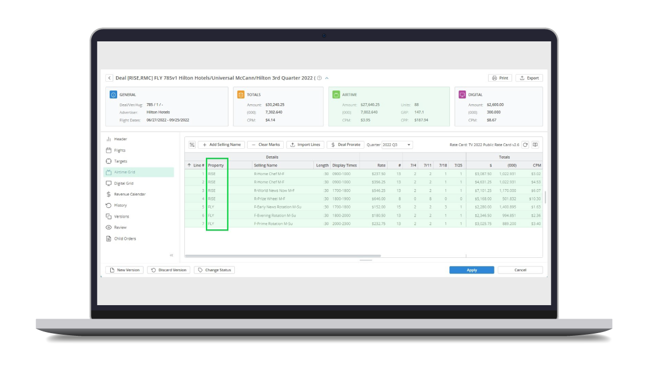Screen dimensions: 645x375
Task: Collapse the sidebar with double-chevron icon
Action: 171,255
